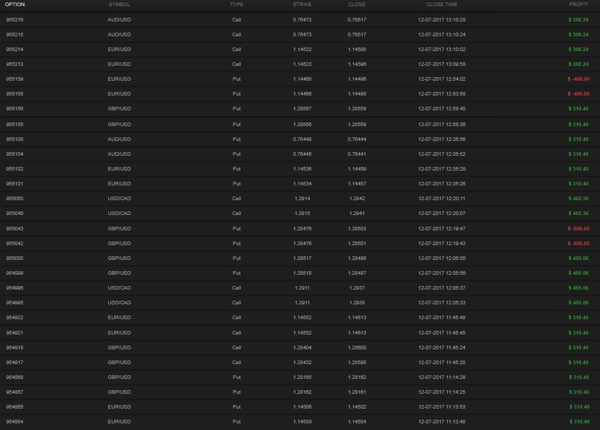This screenshot has width=600, height=430.
Task: Click the -600.00 loss for option 955043
Action: coord(578,229)
